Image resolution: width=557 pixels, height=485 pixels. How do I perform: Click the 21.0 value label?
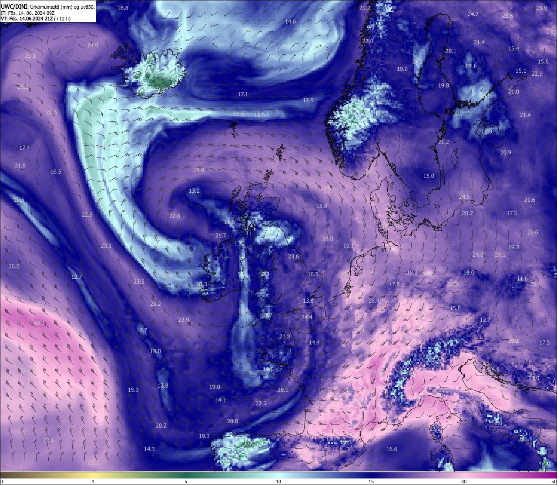[x=513, y=91]
